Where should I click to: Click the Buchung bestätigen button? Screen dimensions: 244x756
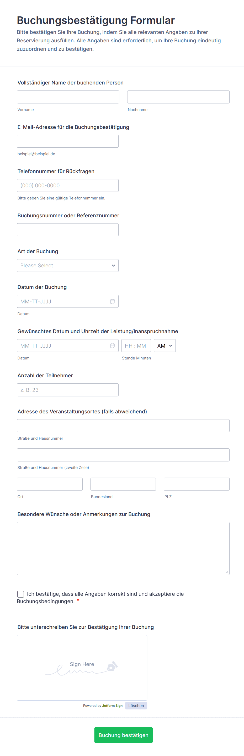[124, 735]
